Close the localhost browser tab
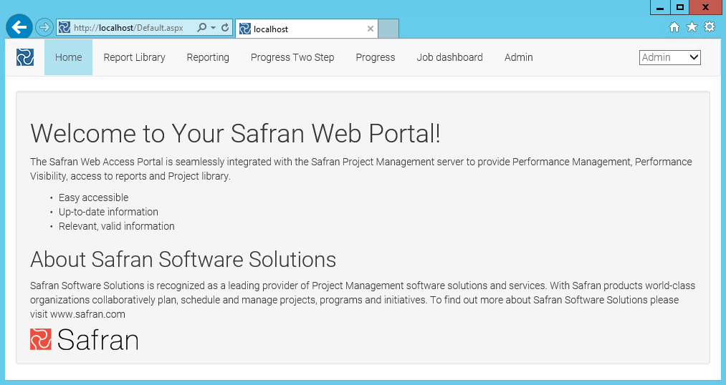This screenshot has height=385, width=726. coord(370,29)
